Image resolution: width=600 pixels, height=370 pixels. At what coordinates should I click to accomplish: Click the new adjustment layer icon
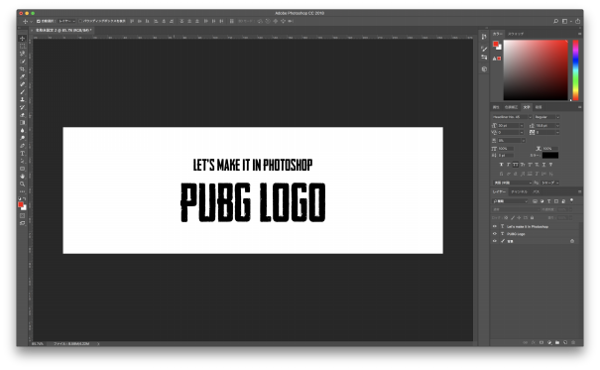pyautogui.click(x=549, y=342)
